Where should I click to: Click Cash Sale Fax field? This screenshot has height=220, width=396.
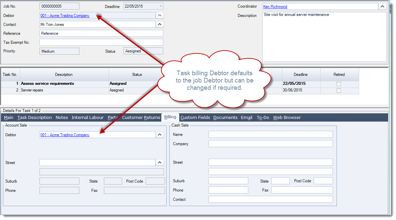coord(302,190)
